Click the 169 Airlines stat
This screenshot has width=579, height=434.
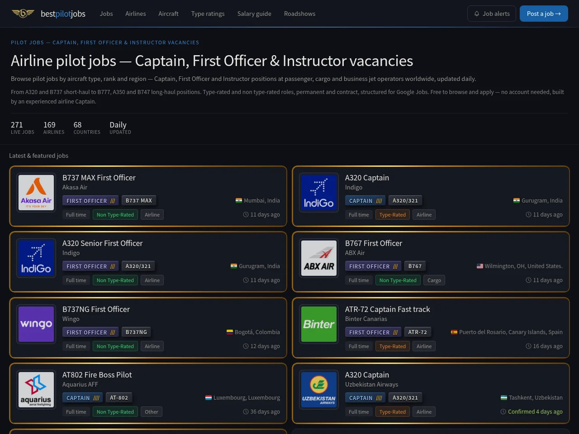(54, 127)
